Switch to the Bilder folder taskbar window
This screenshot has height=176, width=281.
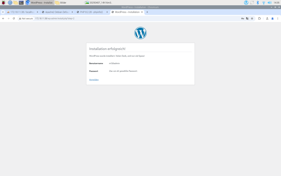coord(61,3)
